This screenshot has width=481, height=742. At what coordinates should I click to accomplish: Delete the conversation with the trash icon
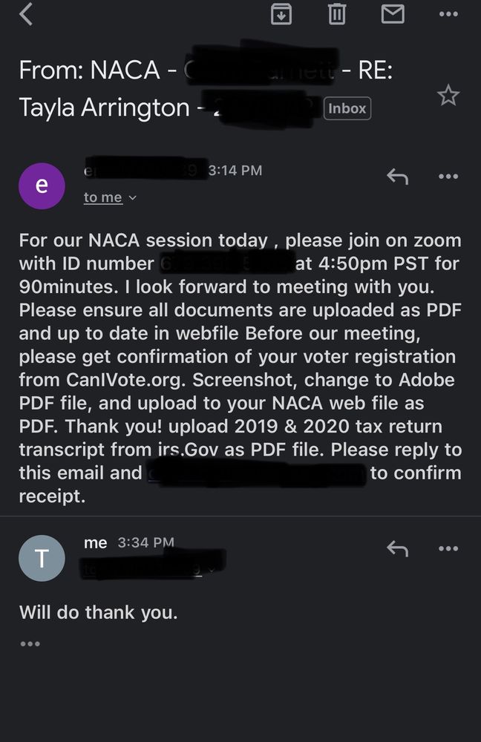[337, 14]
